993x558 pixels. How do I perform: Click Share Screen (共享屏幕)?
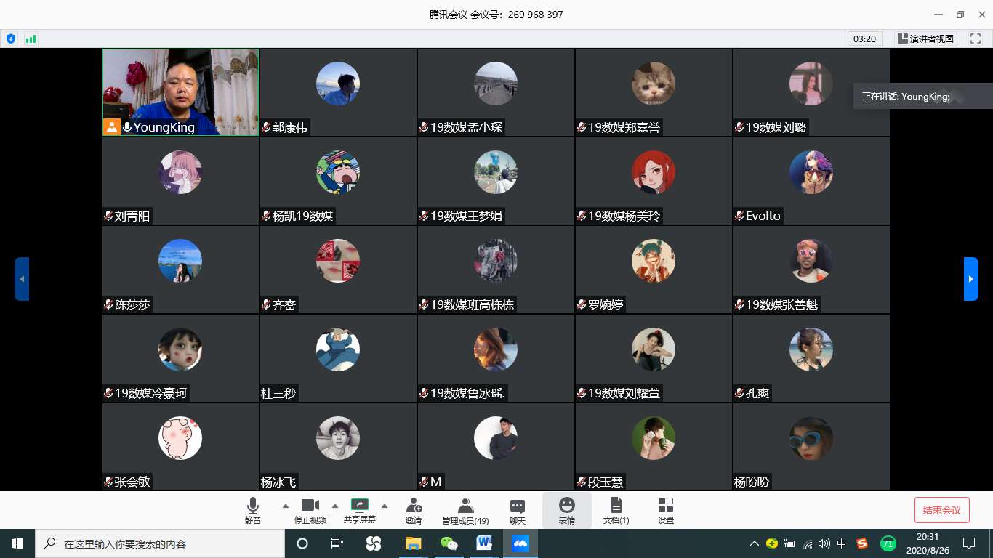pos(360,510)
